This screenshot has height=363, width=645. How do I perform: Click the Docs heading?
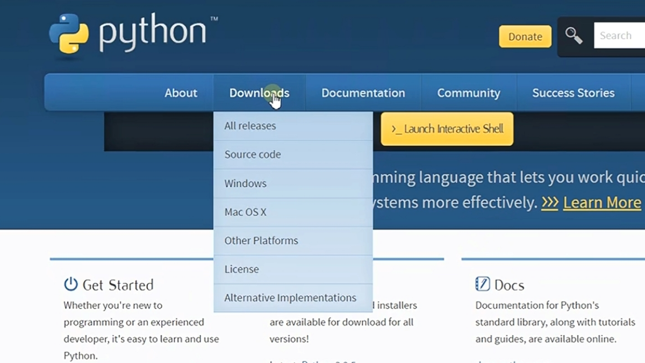point(509,284)
